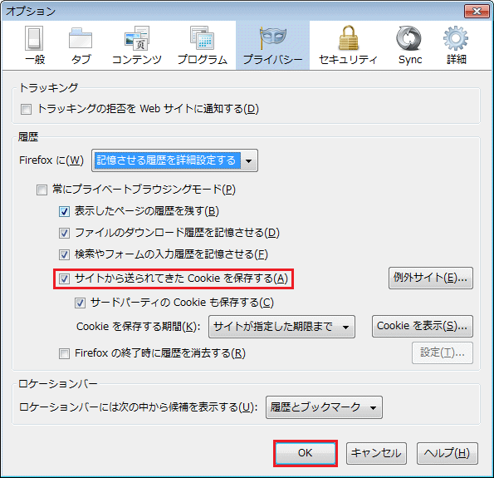Enable Firefox の終了時に履歴を消去する checkbox
The height and width of the screenshot is (478, 494).
[x=64, y=353]
